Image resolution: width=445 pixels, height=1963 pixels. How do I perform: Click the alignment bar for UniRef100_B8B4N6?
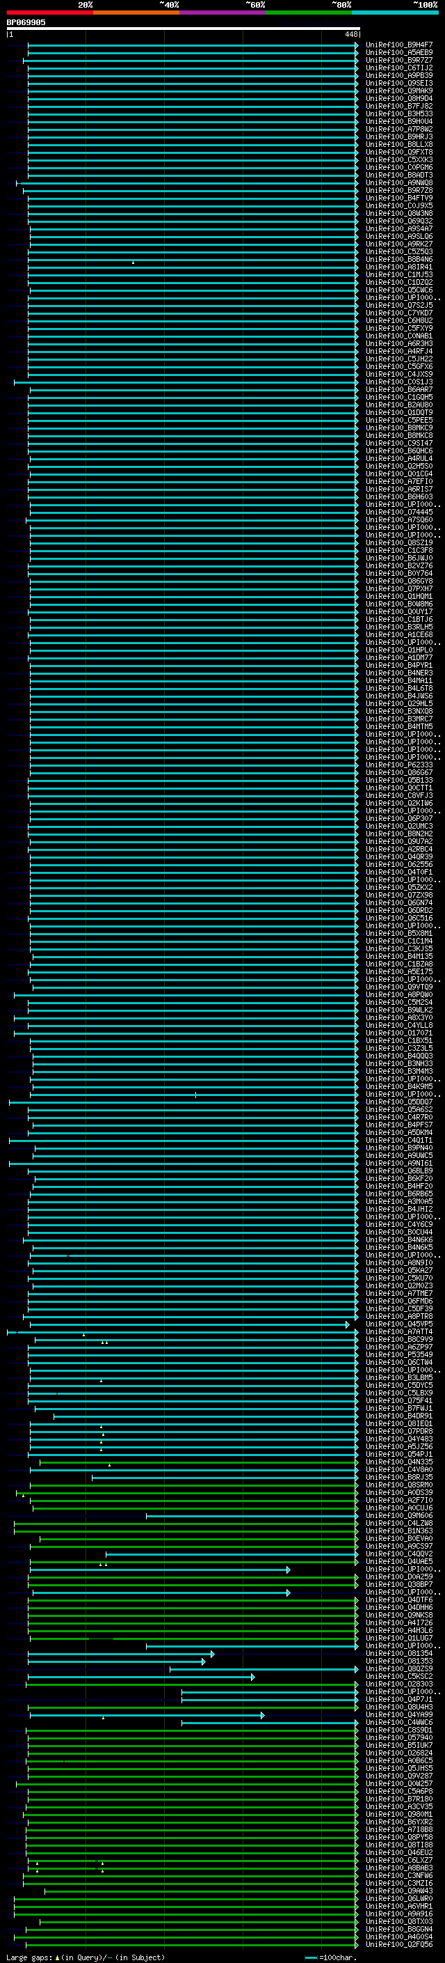tap(193, 260)
